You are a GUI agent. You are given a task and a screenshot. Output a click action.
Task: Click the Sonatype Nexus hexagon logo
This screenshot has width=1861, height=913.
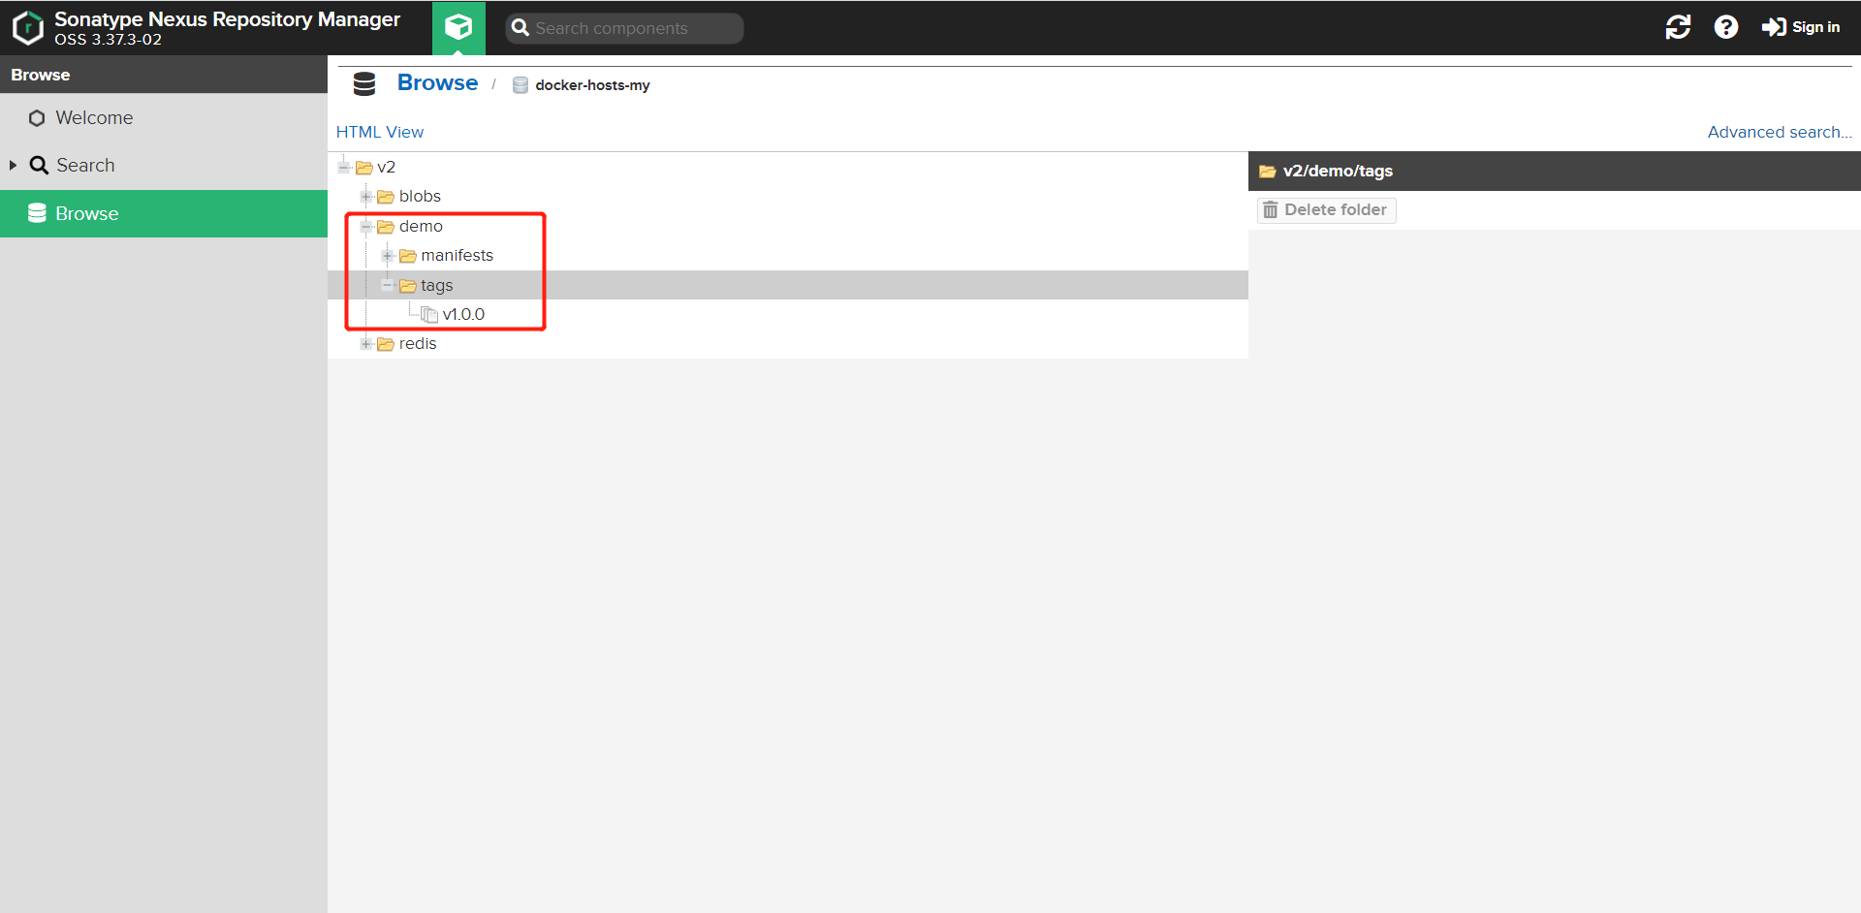pyautogui.click(x=28, y=28)
